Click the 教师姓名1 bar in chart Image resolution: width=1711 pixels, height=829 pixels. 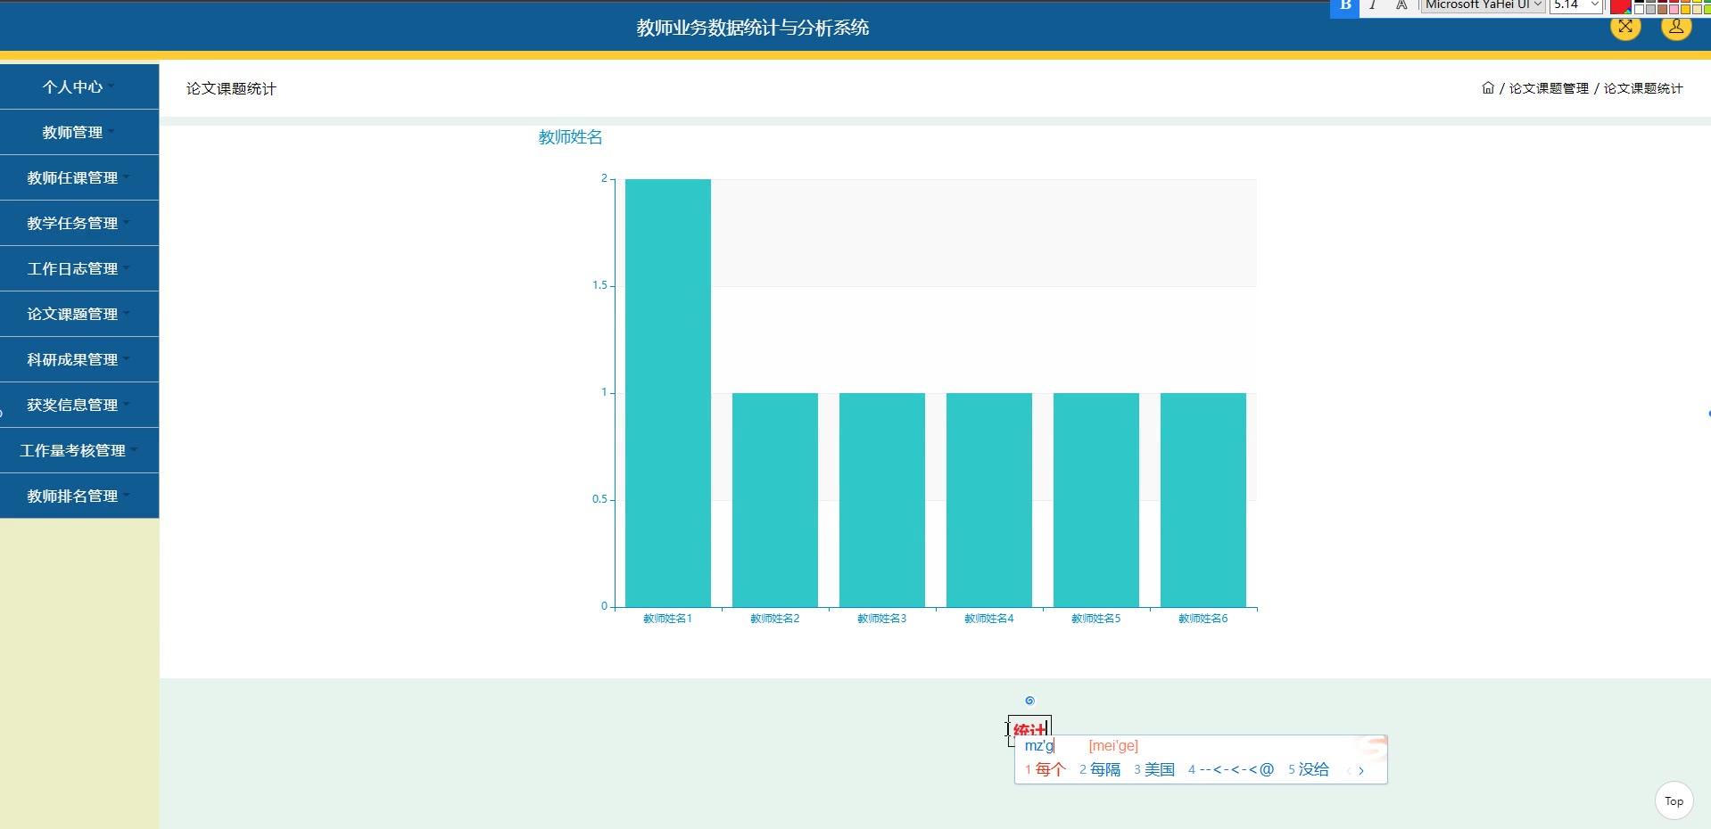point(667,392)
